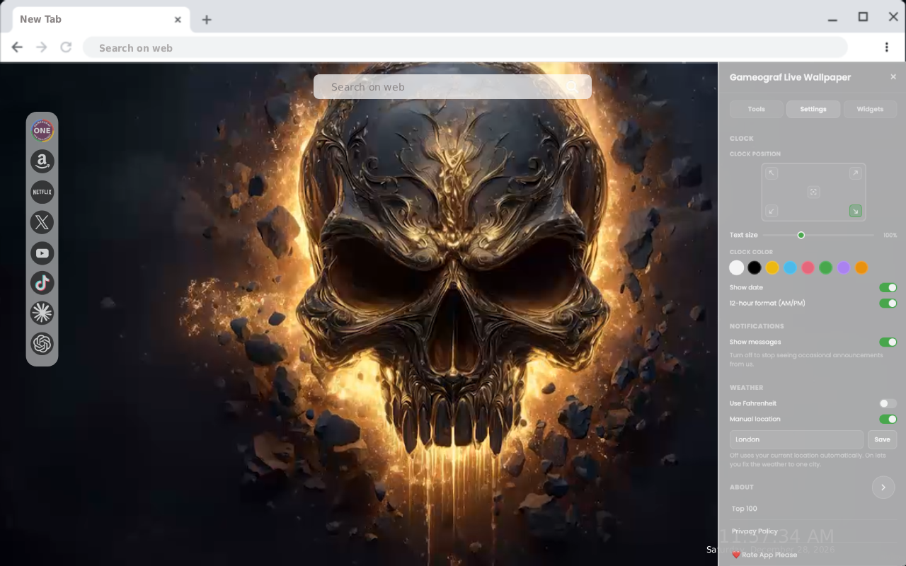Click the browser reload icon
Image resolution: width=906 pixels, height=566 pixels.
click(x=66, y=47)
